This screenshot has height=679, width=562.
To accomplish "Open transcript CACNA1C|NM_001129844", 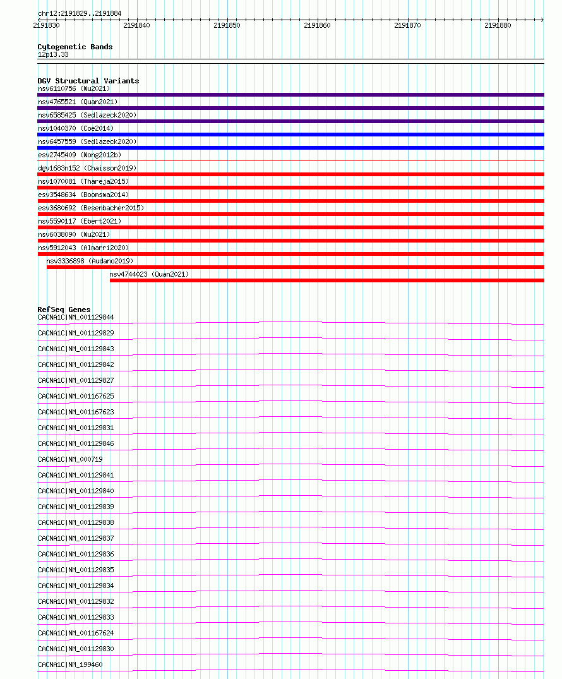I will click(x=76, y=318).
